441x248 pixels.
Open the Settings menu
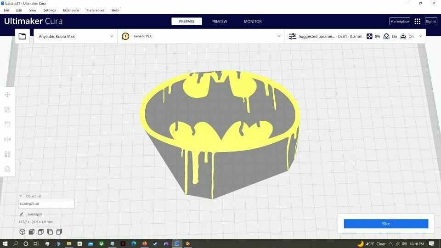50,10
